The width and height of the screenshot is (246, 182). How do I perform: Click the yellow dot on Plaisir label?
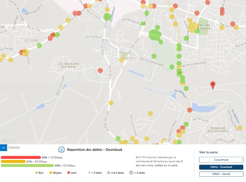click(122, 60)
